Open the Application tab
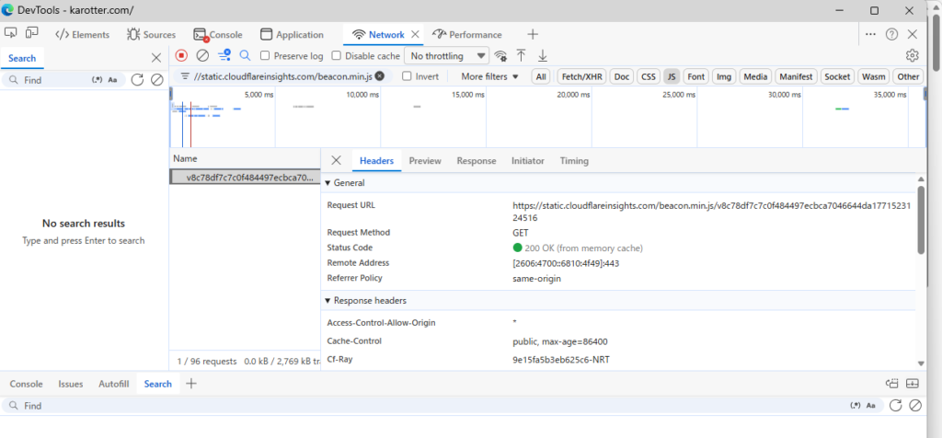The width and height of the screenshot is (942, 438). (x=292, y=34)
